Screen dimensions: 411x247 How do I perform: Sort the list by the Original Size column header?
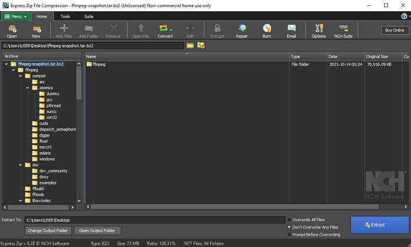click(383, 56)
